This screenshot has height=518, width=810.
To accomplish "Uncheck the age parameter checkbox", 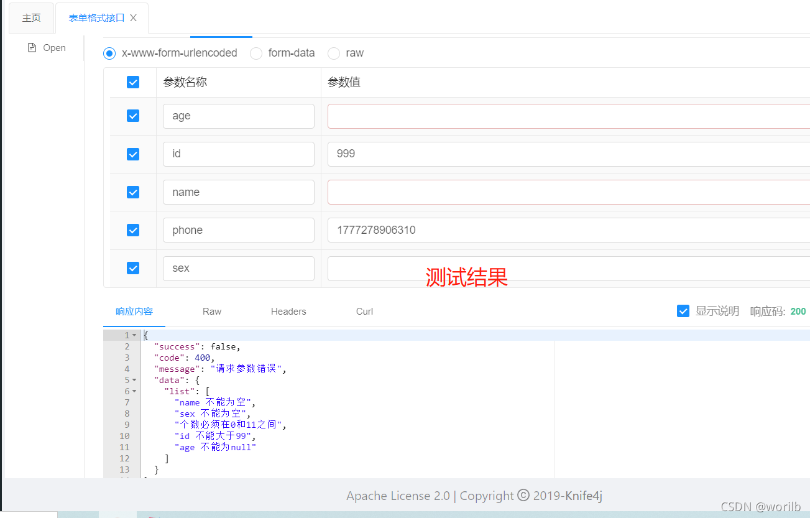I will click(133, 116).
